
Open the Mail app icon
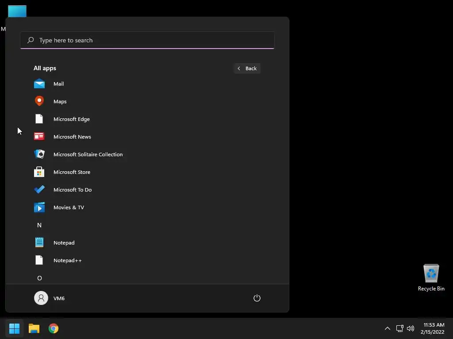click(39, 84)
